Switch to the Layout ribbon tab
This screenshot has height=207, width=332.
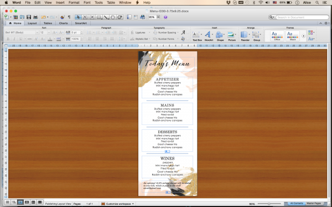[32, 23]
